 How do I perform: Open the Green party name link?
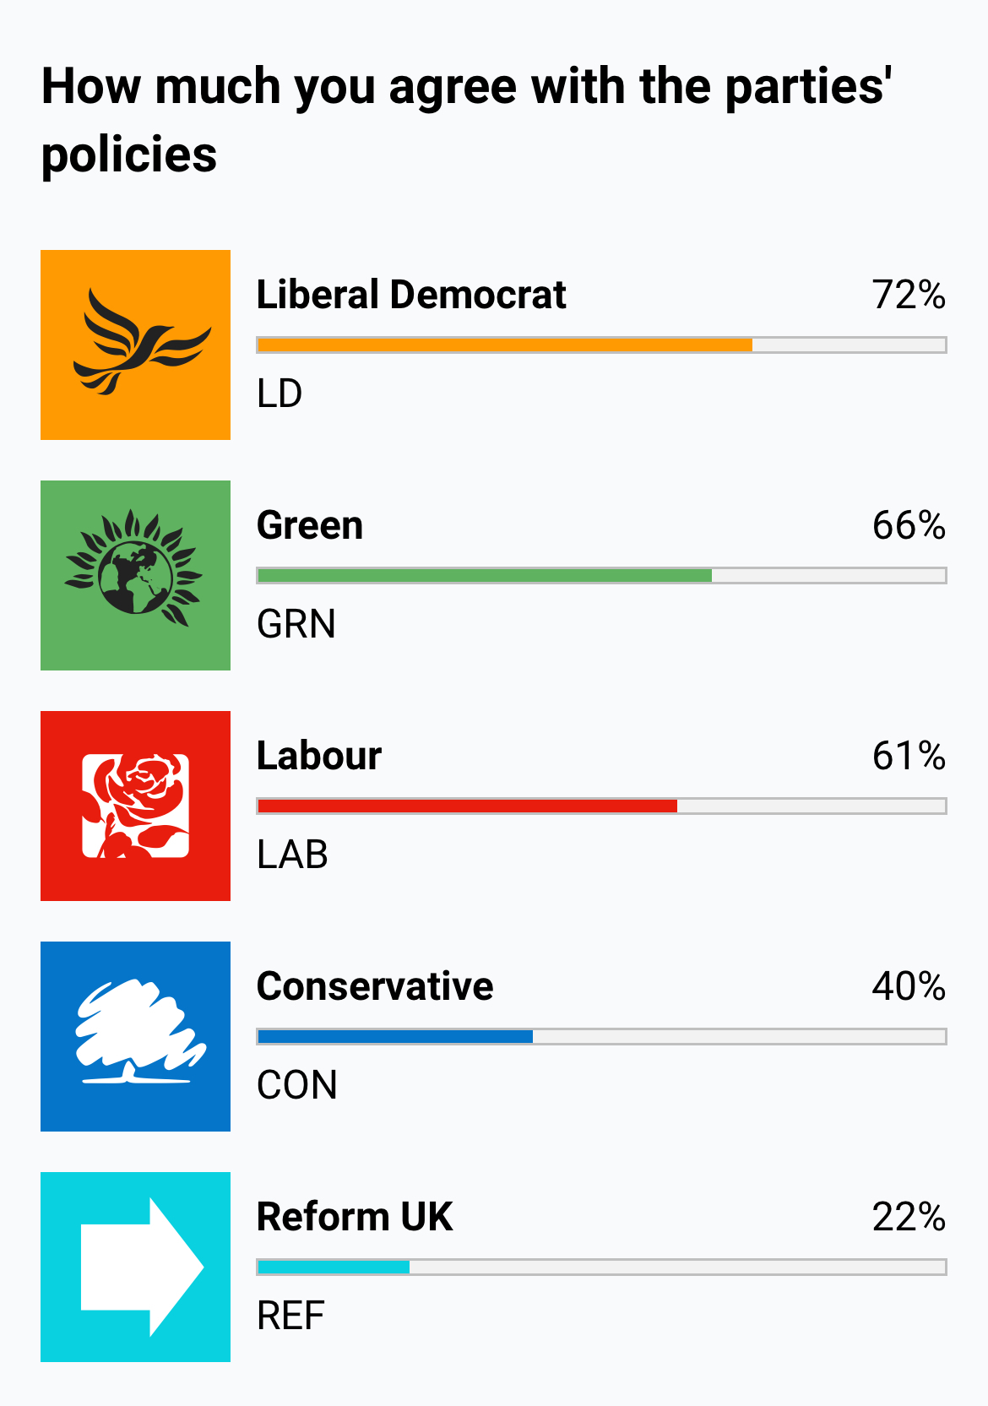point(310,525)
